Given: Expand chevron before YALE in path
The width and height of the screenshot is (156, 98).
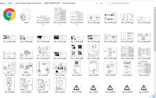Looking at the screenshot, I should coord(6,3).
